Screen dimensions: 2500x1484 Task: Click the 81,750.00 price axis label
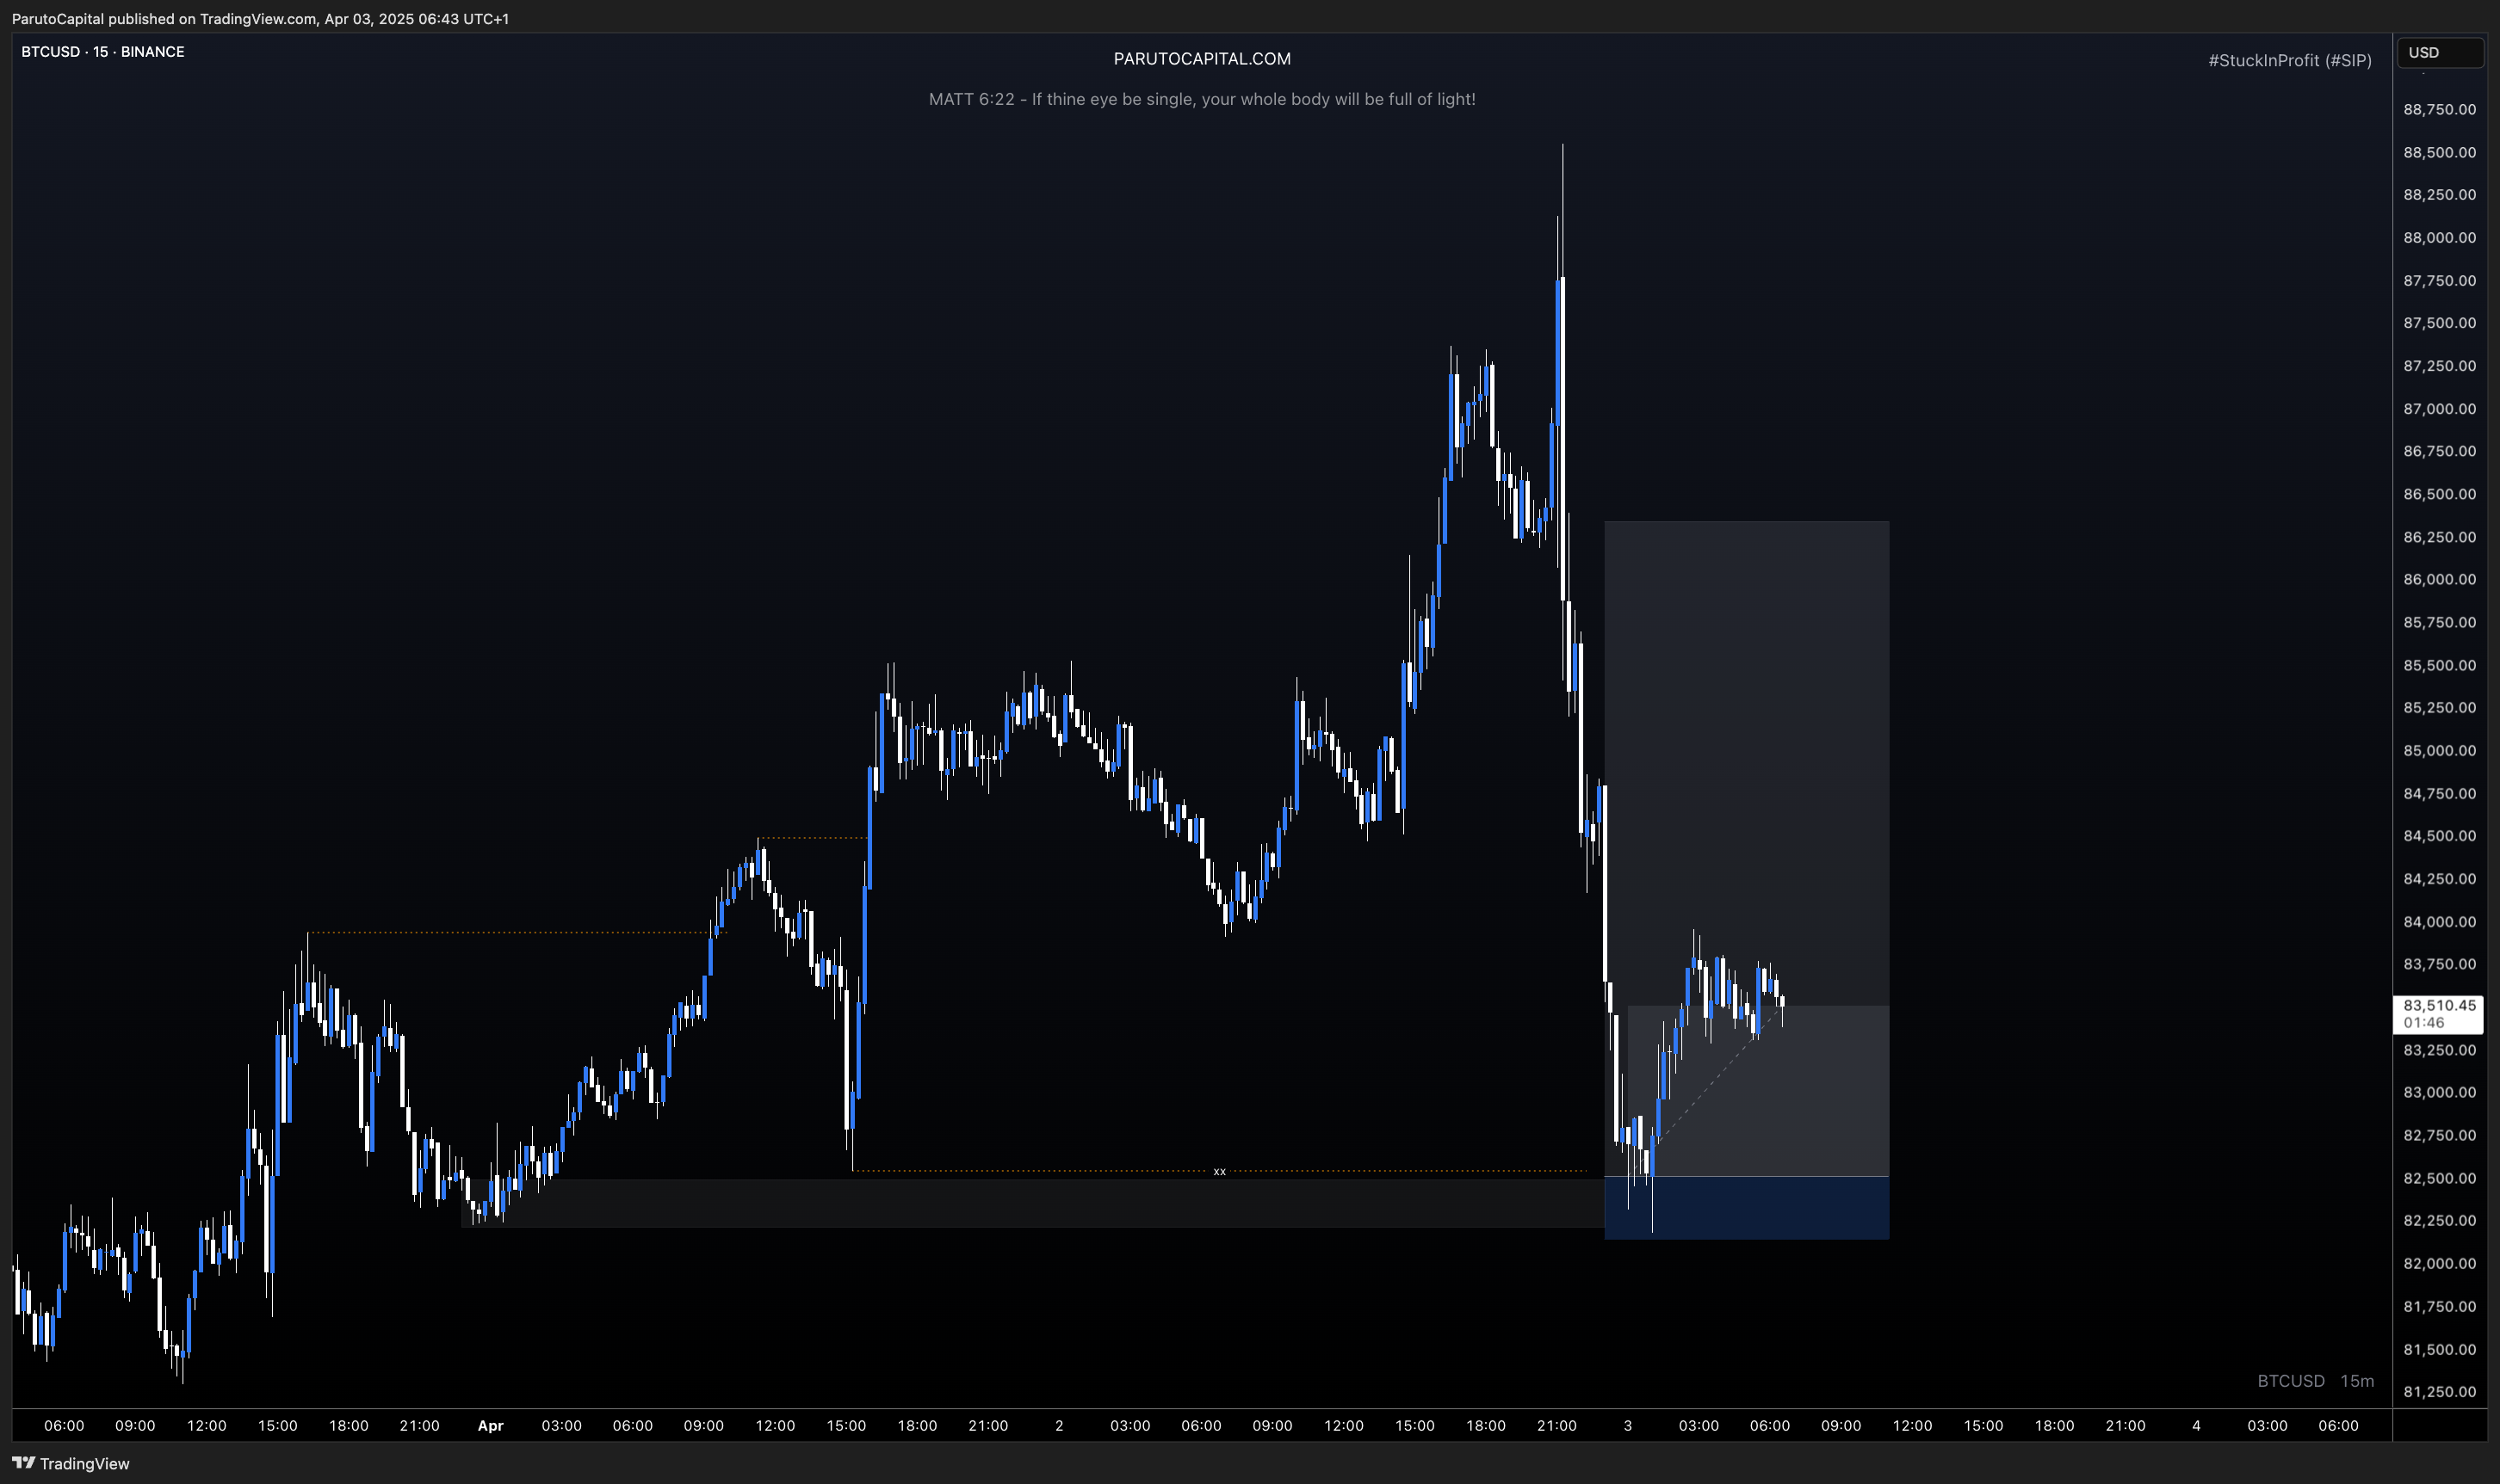coord(2439,1306)
